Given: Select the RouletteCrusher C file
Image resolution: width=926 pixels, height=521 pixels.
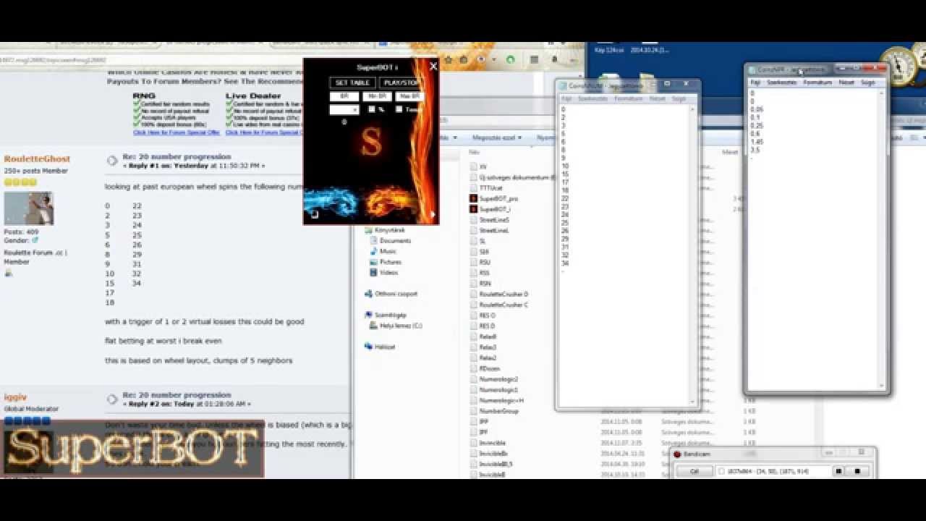Looking at the screenshot, I should (x=504, y=305).
